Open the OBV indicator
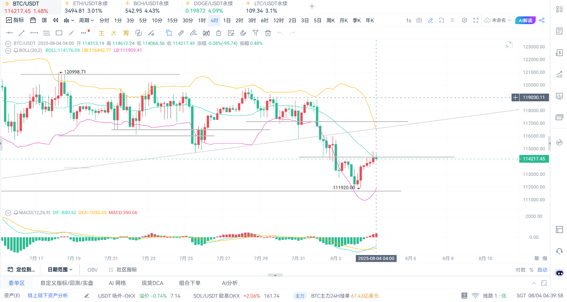567x302 pixels. [x=93, y=270]
